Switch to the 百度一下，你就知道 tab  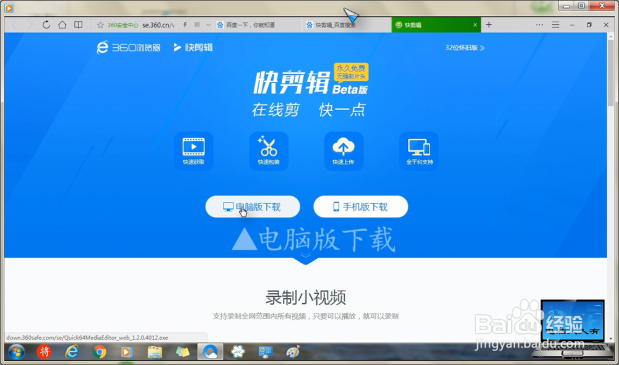tap(258, 25)
